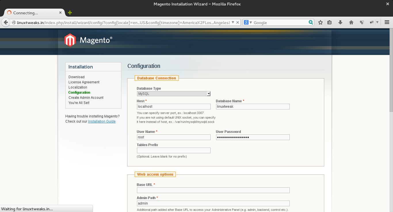Open the Installation Guide link
The image size is (393, 212).
(102, 121)
